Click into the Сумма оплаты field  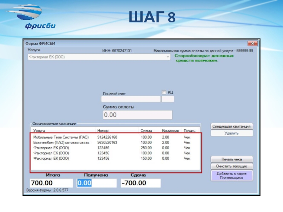[x=138, y=115]
